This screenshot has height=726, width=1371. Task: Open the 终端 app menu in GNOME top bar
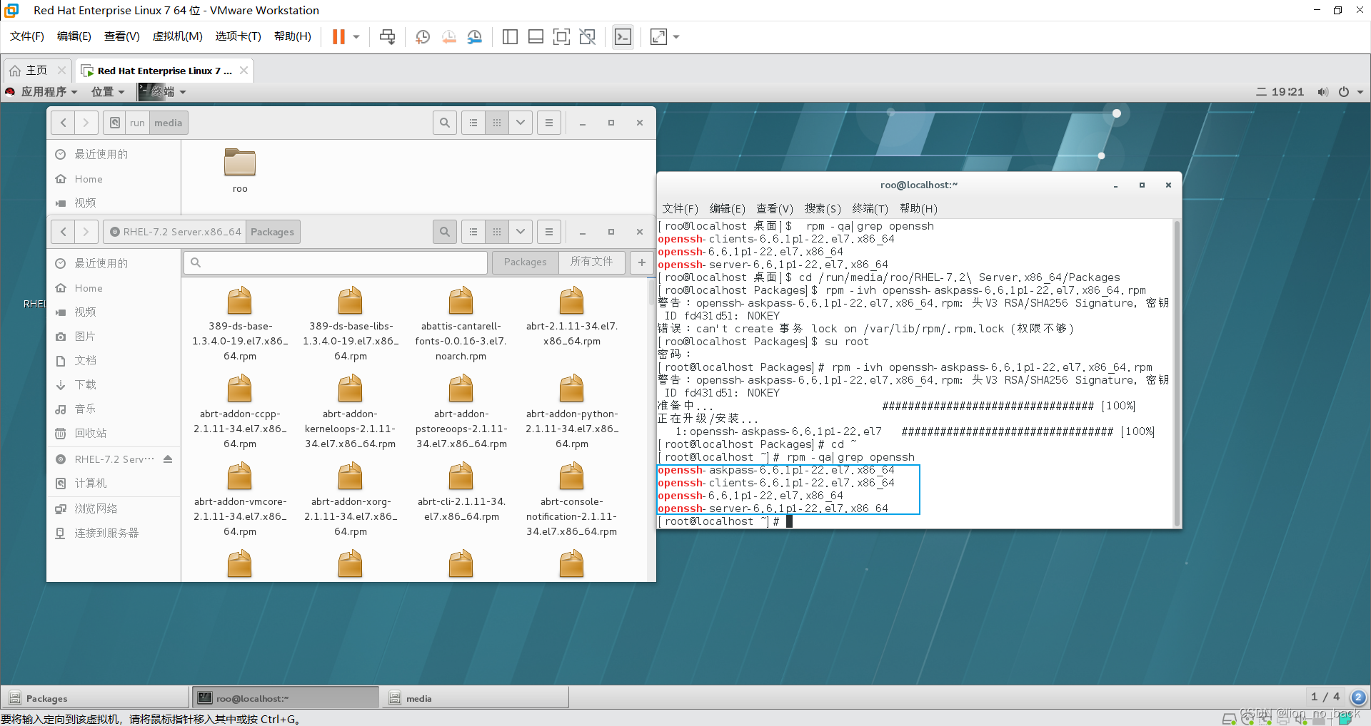(163, 91)
